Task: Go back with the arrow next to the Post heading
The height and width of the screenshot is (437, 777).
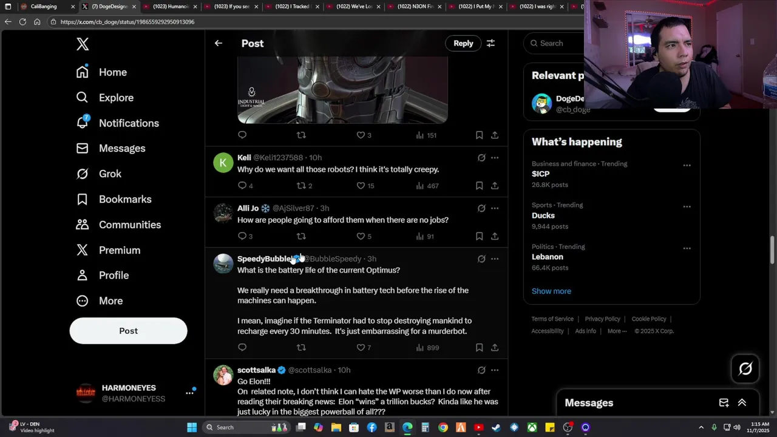Action: coord(219,43)
